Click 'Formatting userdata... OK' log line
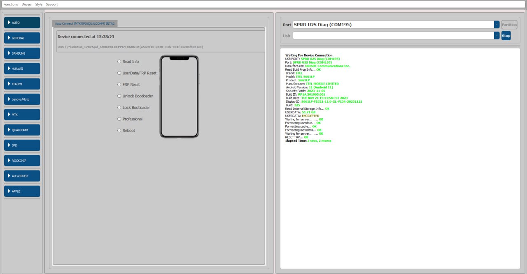The width and height of the screenshot is (527, 274). point(303,123)
